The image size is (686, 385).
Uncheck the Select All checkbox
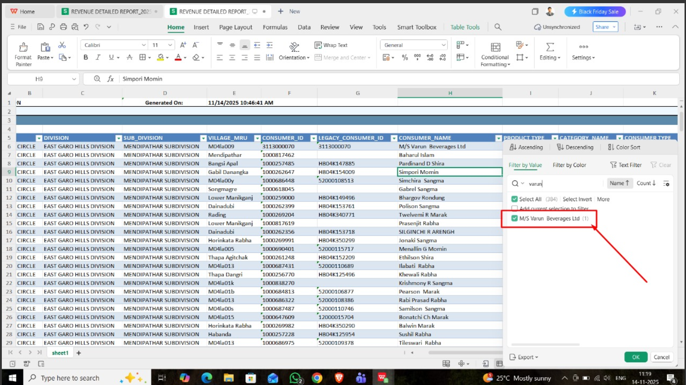(x=514, y=199)
